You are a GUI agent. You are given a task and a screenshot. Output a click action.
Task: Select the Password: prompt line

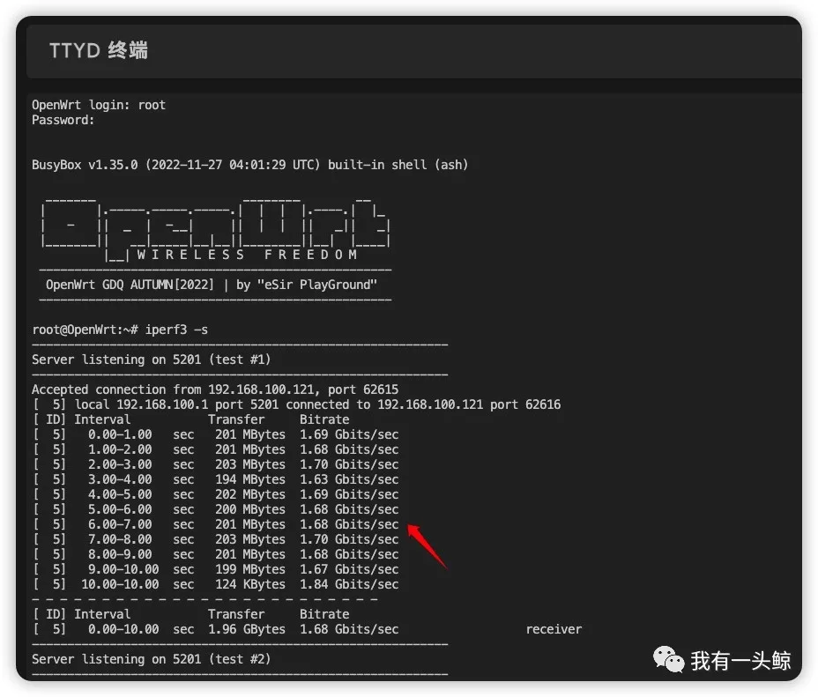[62, 119]
